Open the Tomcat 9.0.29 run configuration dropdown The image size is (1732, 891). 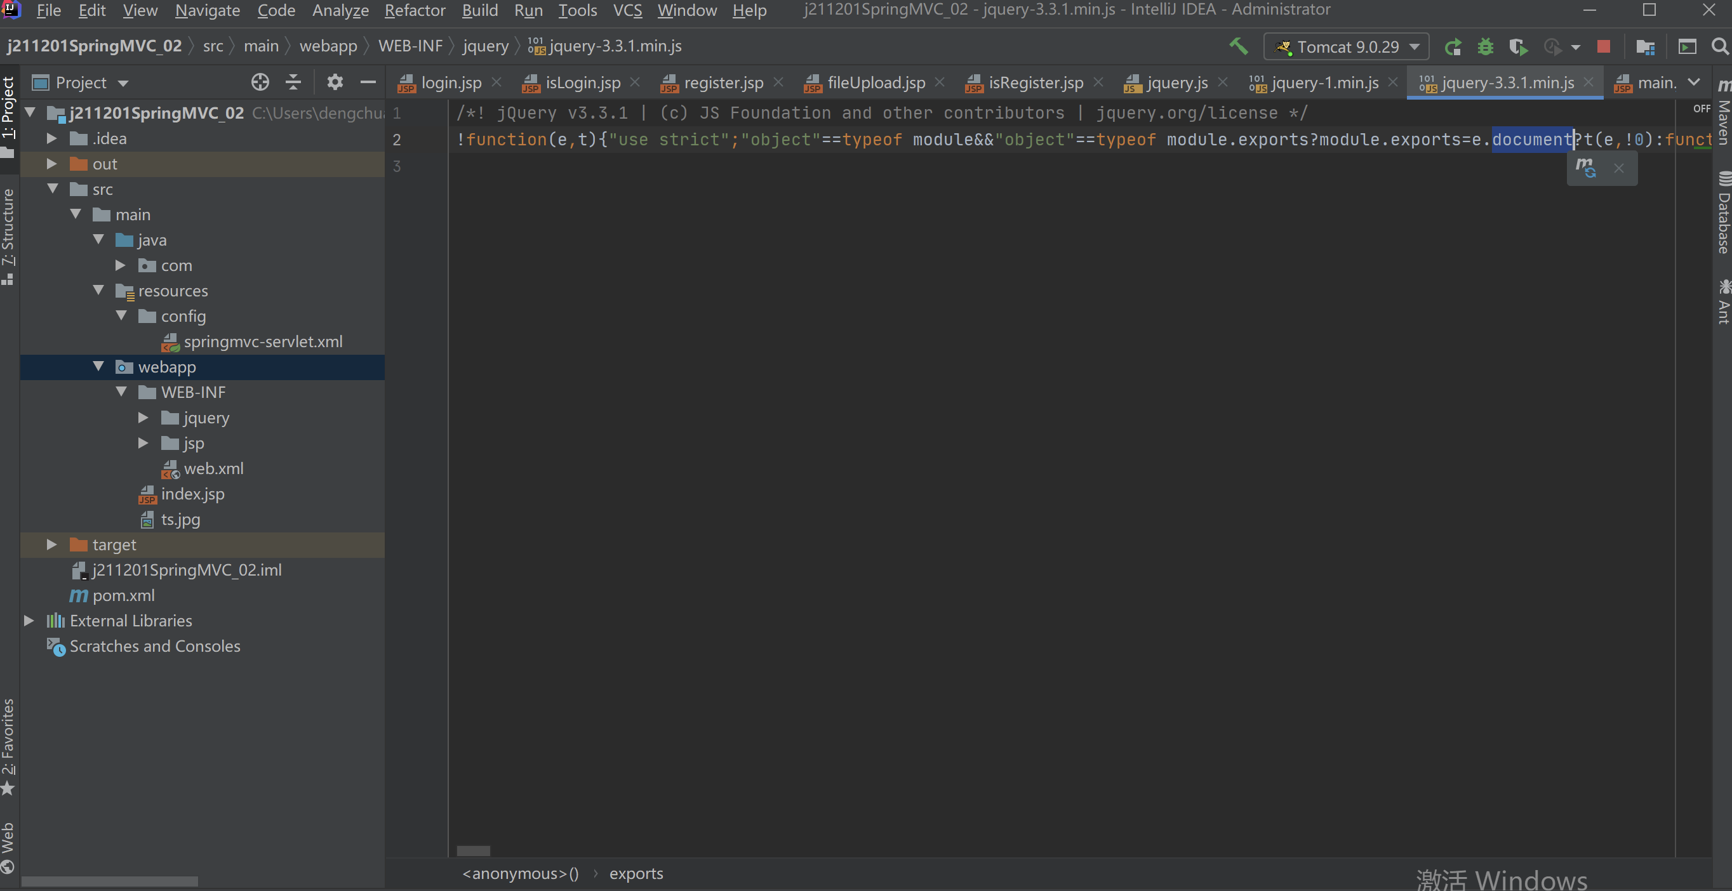[1347, 47]
